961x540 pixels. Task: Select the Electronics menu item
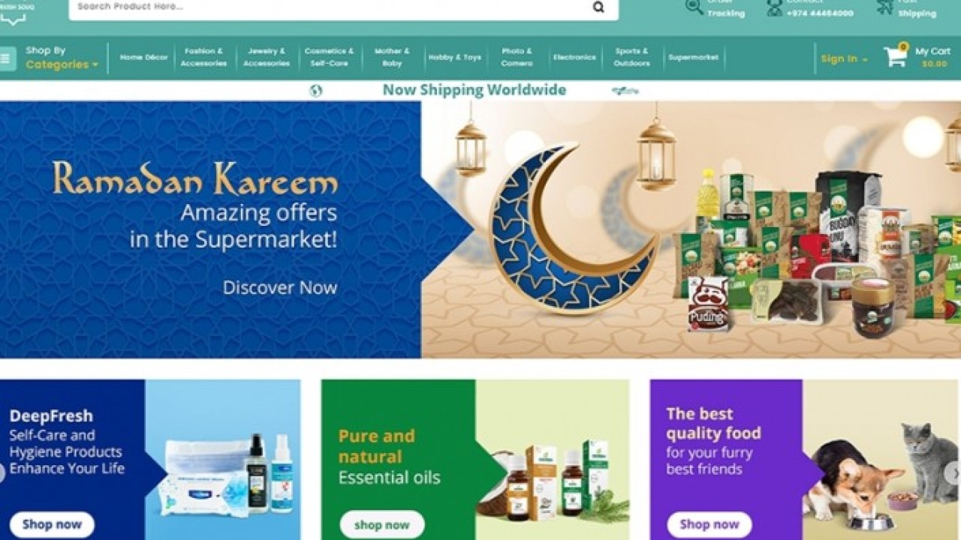point(574,57)
